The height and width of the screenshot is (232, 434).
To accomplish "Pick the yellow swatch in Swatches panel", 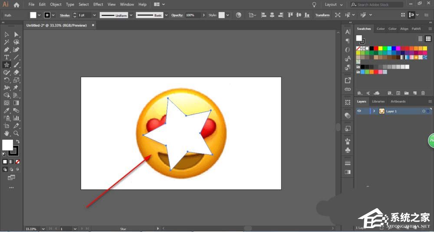I will point(380,48).
